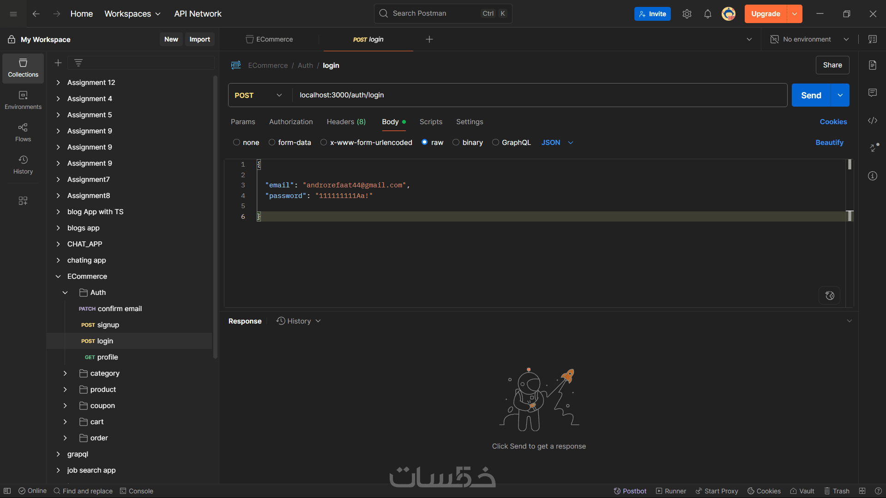Click the Beautify link
The width and height of the screenshot is (886, 498).
pyautogui.click(x=830, y=143)
